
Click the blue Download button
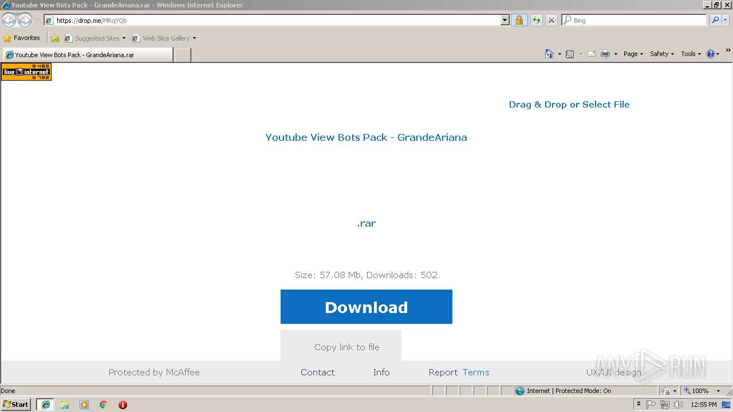[366, 307]
